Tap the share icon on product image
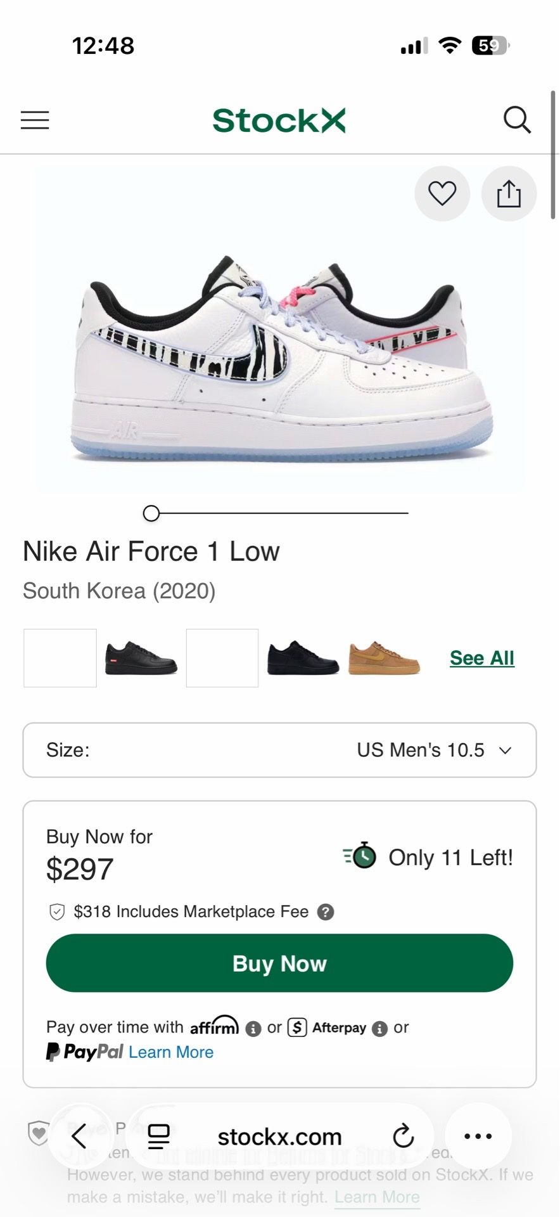 click(x=509, y=194)
